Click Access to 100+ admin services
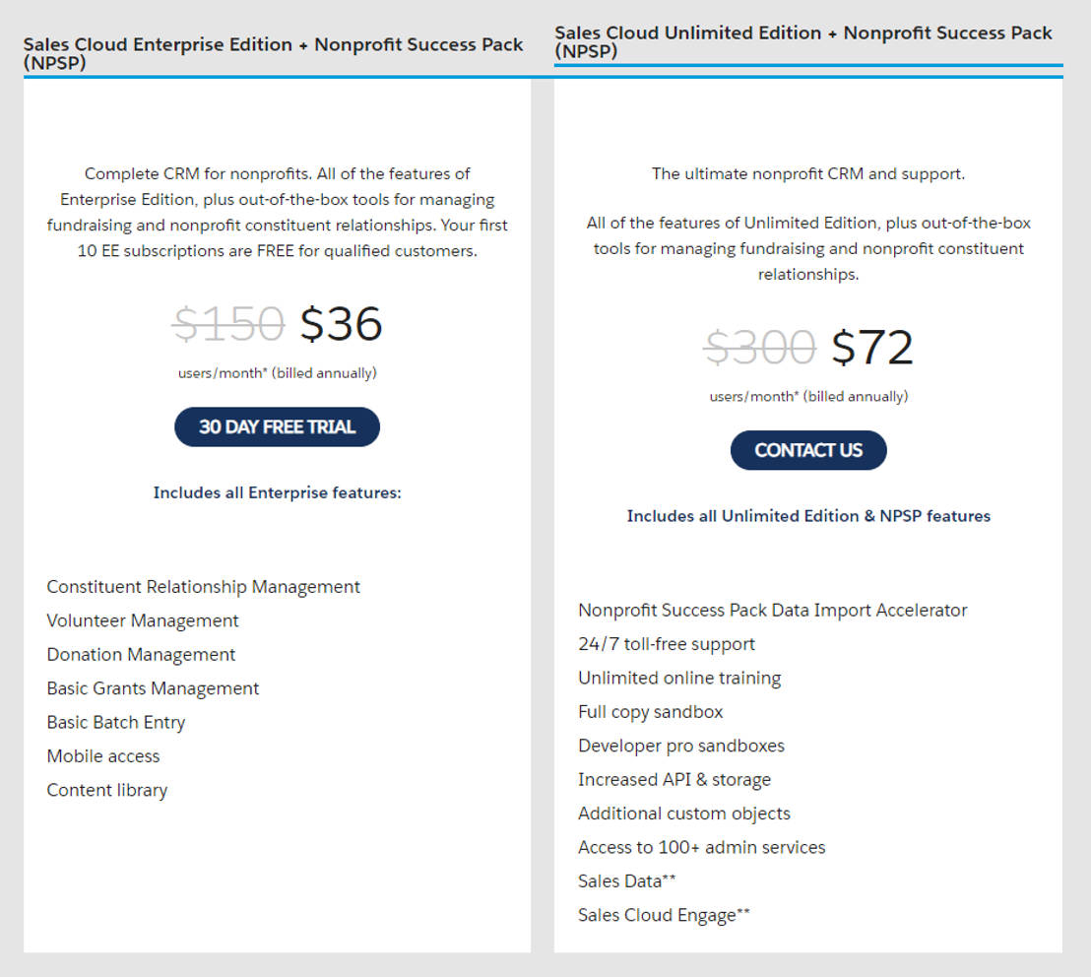 701,847
